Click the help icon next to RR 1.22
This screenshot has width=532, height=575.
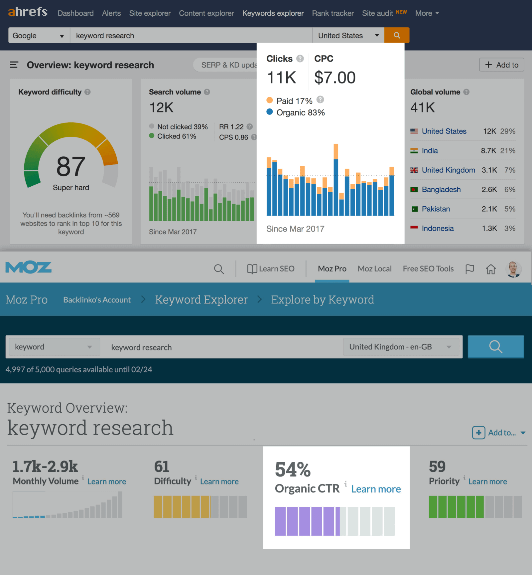click(250, 126)
